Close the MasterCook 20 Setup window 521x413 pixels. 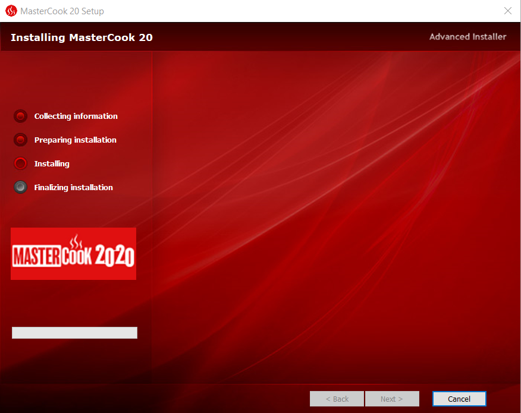507,11
